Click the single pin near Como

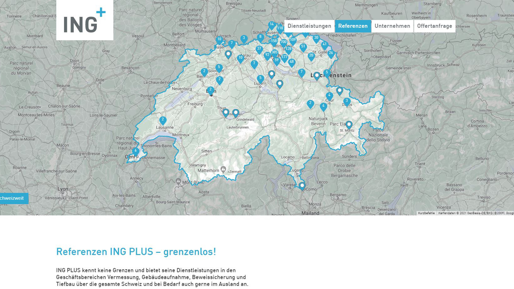click(302, 186)
